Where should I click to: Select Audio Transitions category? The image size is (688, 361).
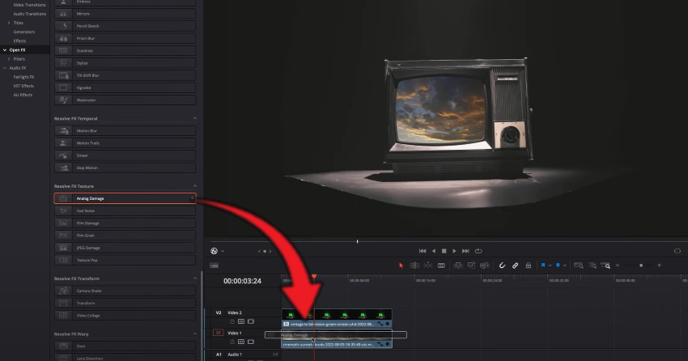29,14
